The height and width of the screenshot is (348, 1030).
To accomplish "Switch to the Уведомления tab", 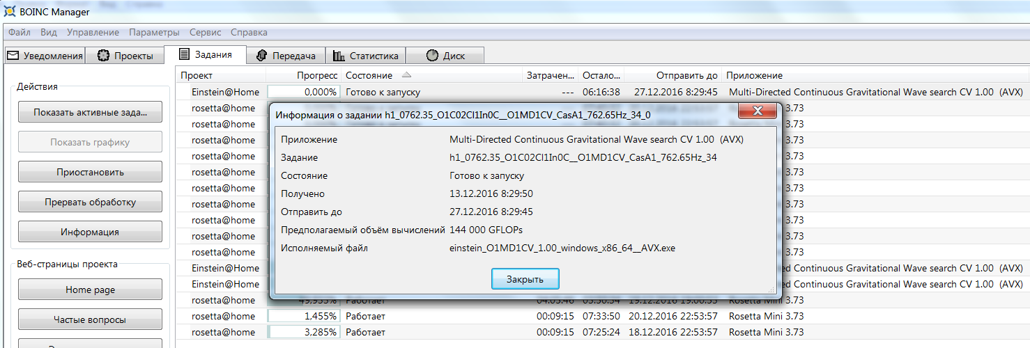I will 45,56.
